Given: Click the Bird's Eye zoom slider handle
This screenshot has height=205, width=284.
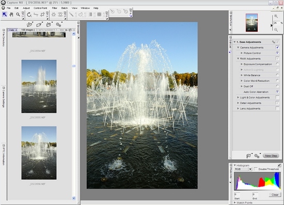Looking at the screenshot, I should 272,25.
